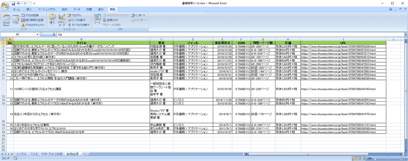Switch to the 挿入 ribbon tab
408x161 pixels.
[29, 9]
